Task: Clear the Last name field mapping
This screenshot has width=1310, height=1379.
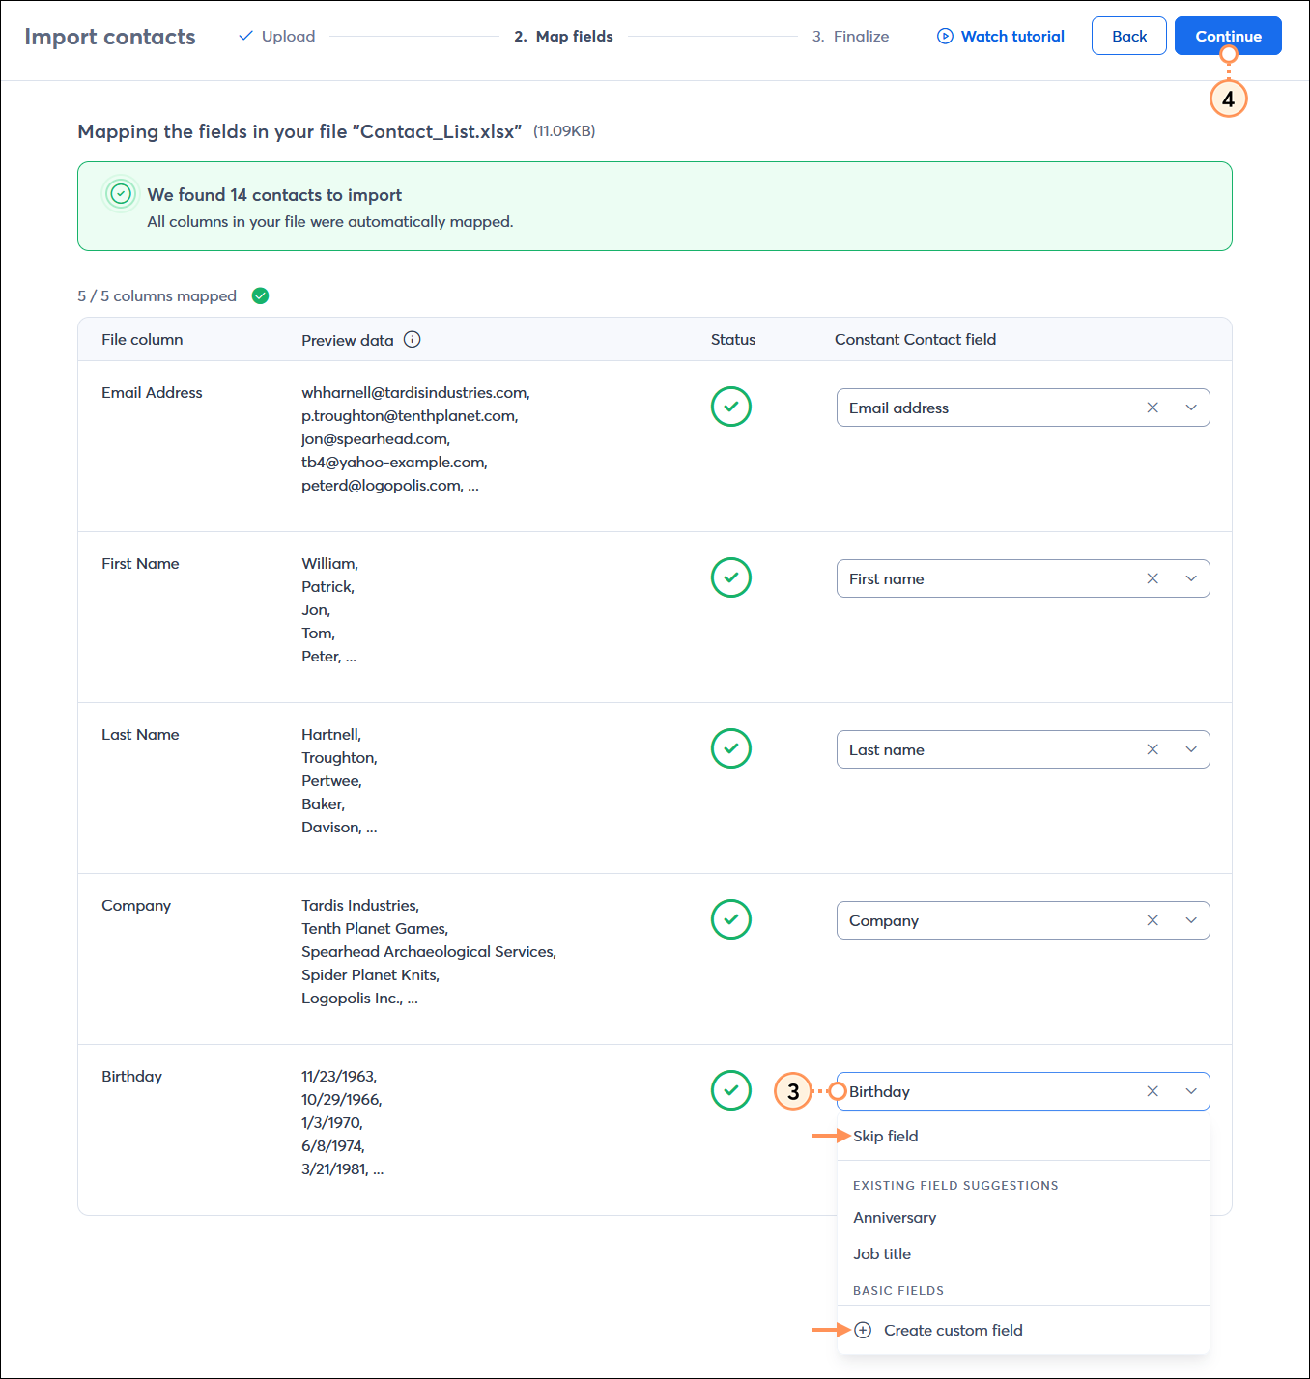Action: coord(1153,749)
